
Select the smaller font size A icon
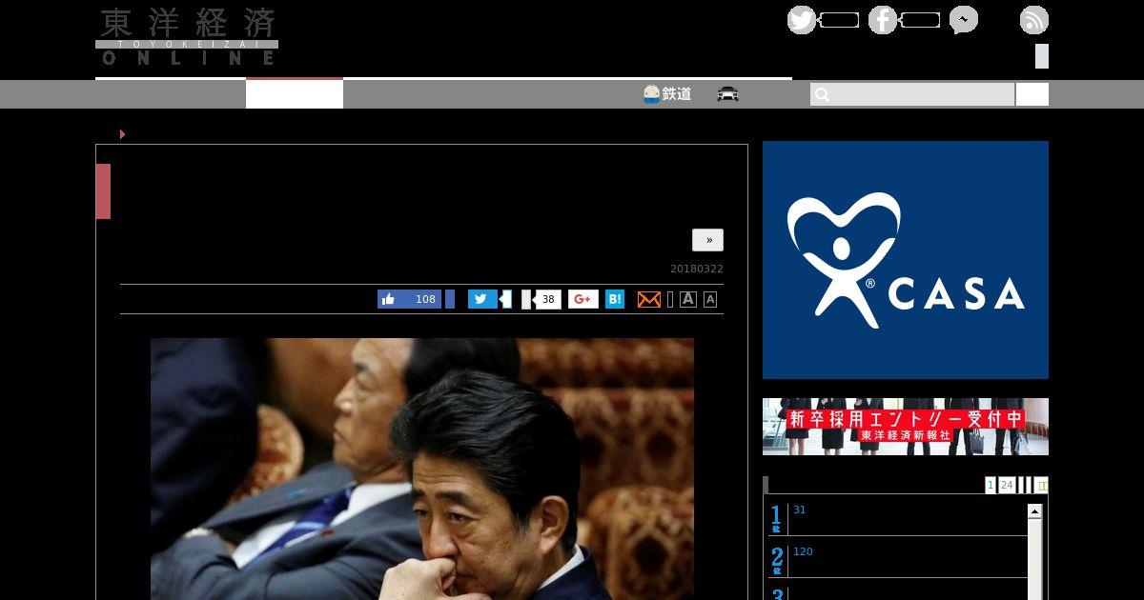(x=710, y=300)
